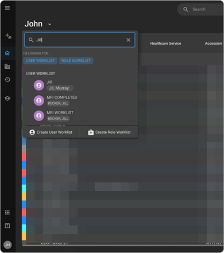
Task: Click Create User Worklist button
Action: (x=51, y=132)
